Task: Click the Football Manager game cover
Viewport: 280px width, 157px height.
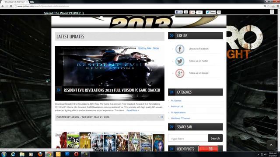Action: [146, 142]
